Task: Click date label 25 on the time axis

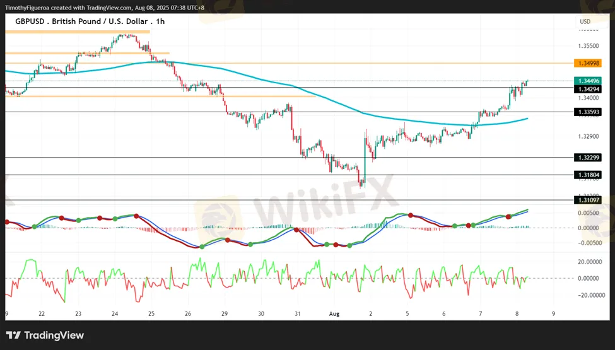Action: click(x=151, y=314)
